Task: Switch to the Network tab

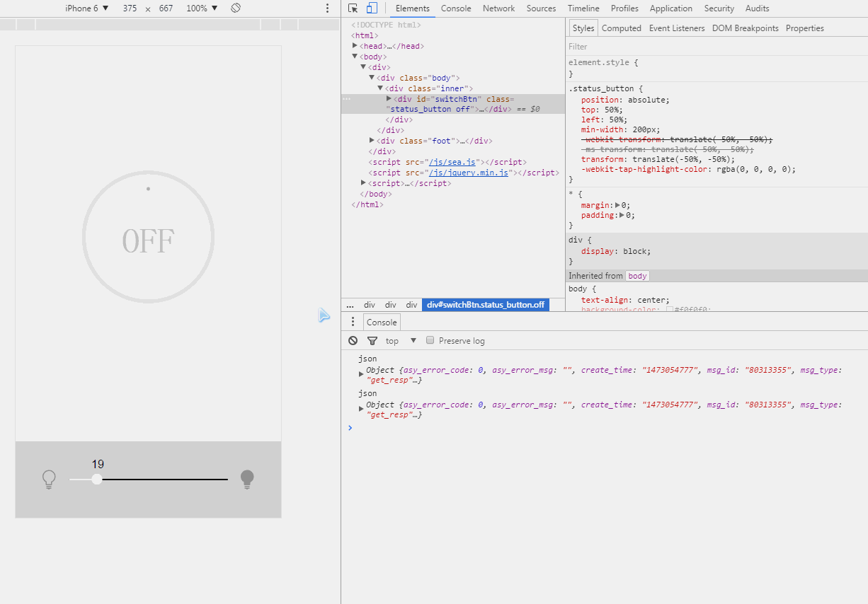Action: click(x=499, y=8)
